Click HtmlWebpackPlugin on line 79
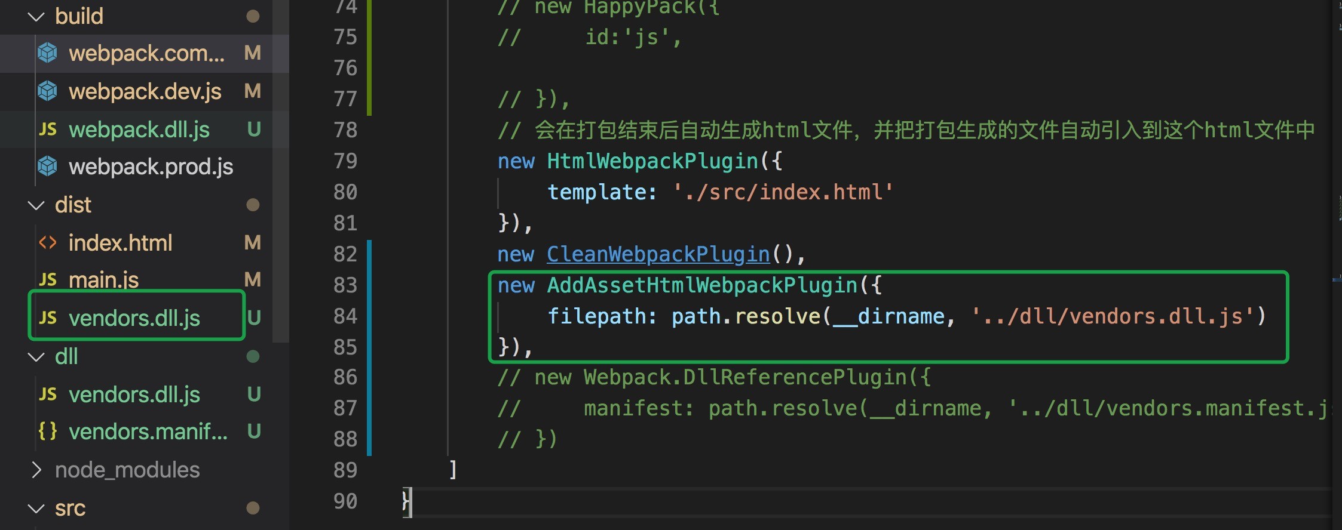 pyautogui.click(x=652, y=161)
